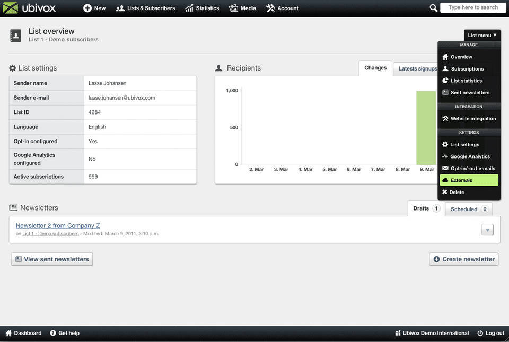Click the Ubivox logo
509x342 pixels.
pyautogui.click(x=29, y=8)
